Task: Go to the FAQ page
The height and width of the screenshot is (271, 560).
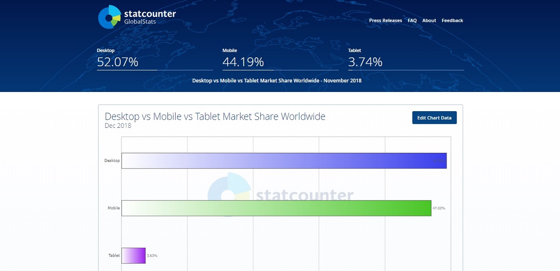Action: pos(412,21)
